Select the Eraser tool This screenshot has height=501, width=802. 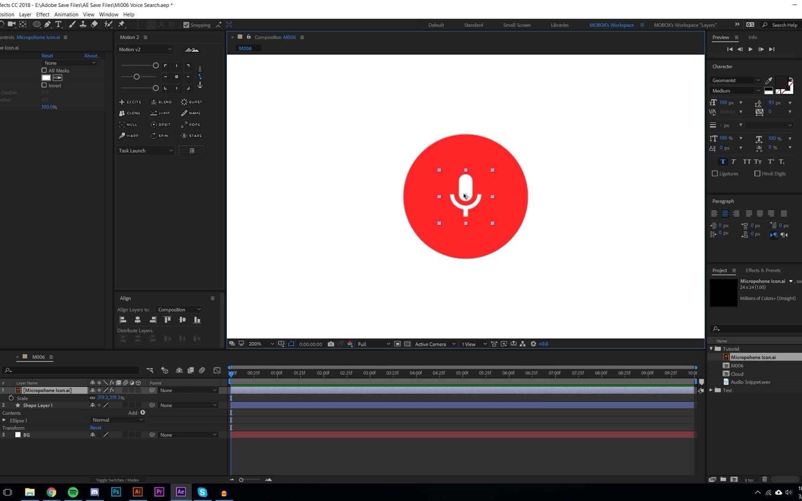(x=94, y=25)
